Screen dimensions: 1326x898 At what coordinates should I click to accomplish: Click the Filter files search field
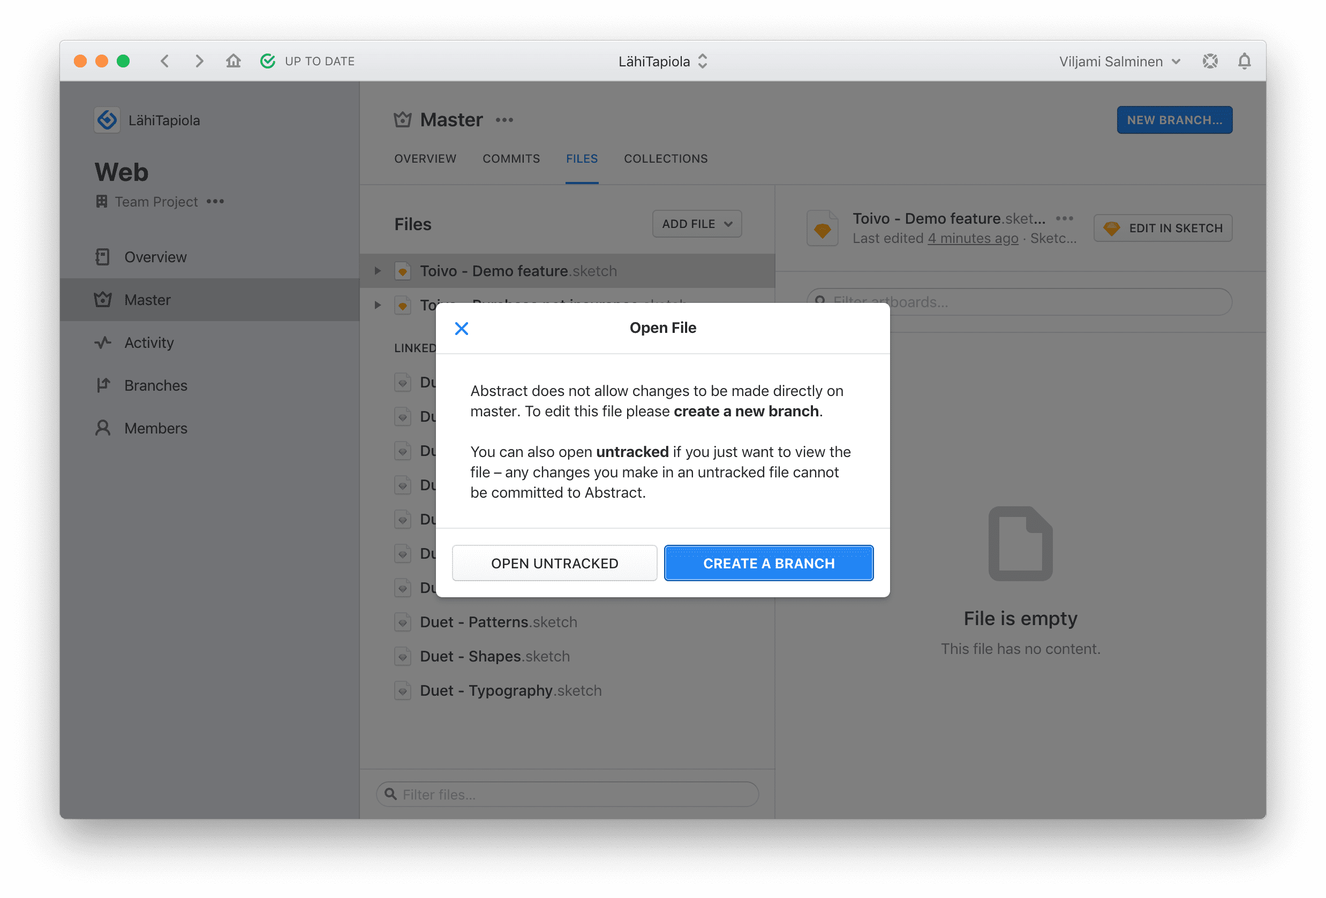[567, 794]
